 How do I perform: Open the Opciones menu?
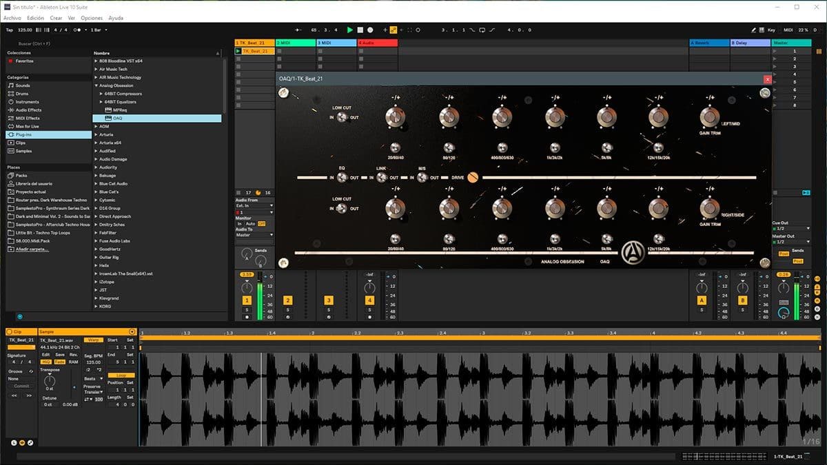92,18
